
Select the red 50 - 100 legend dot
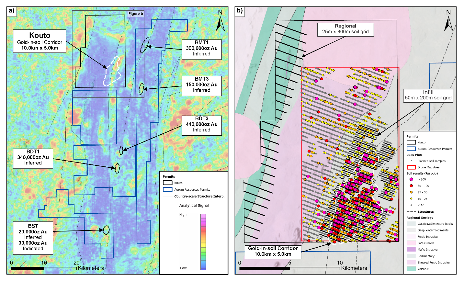click(x=411, y=186)
